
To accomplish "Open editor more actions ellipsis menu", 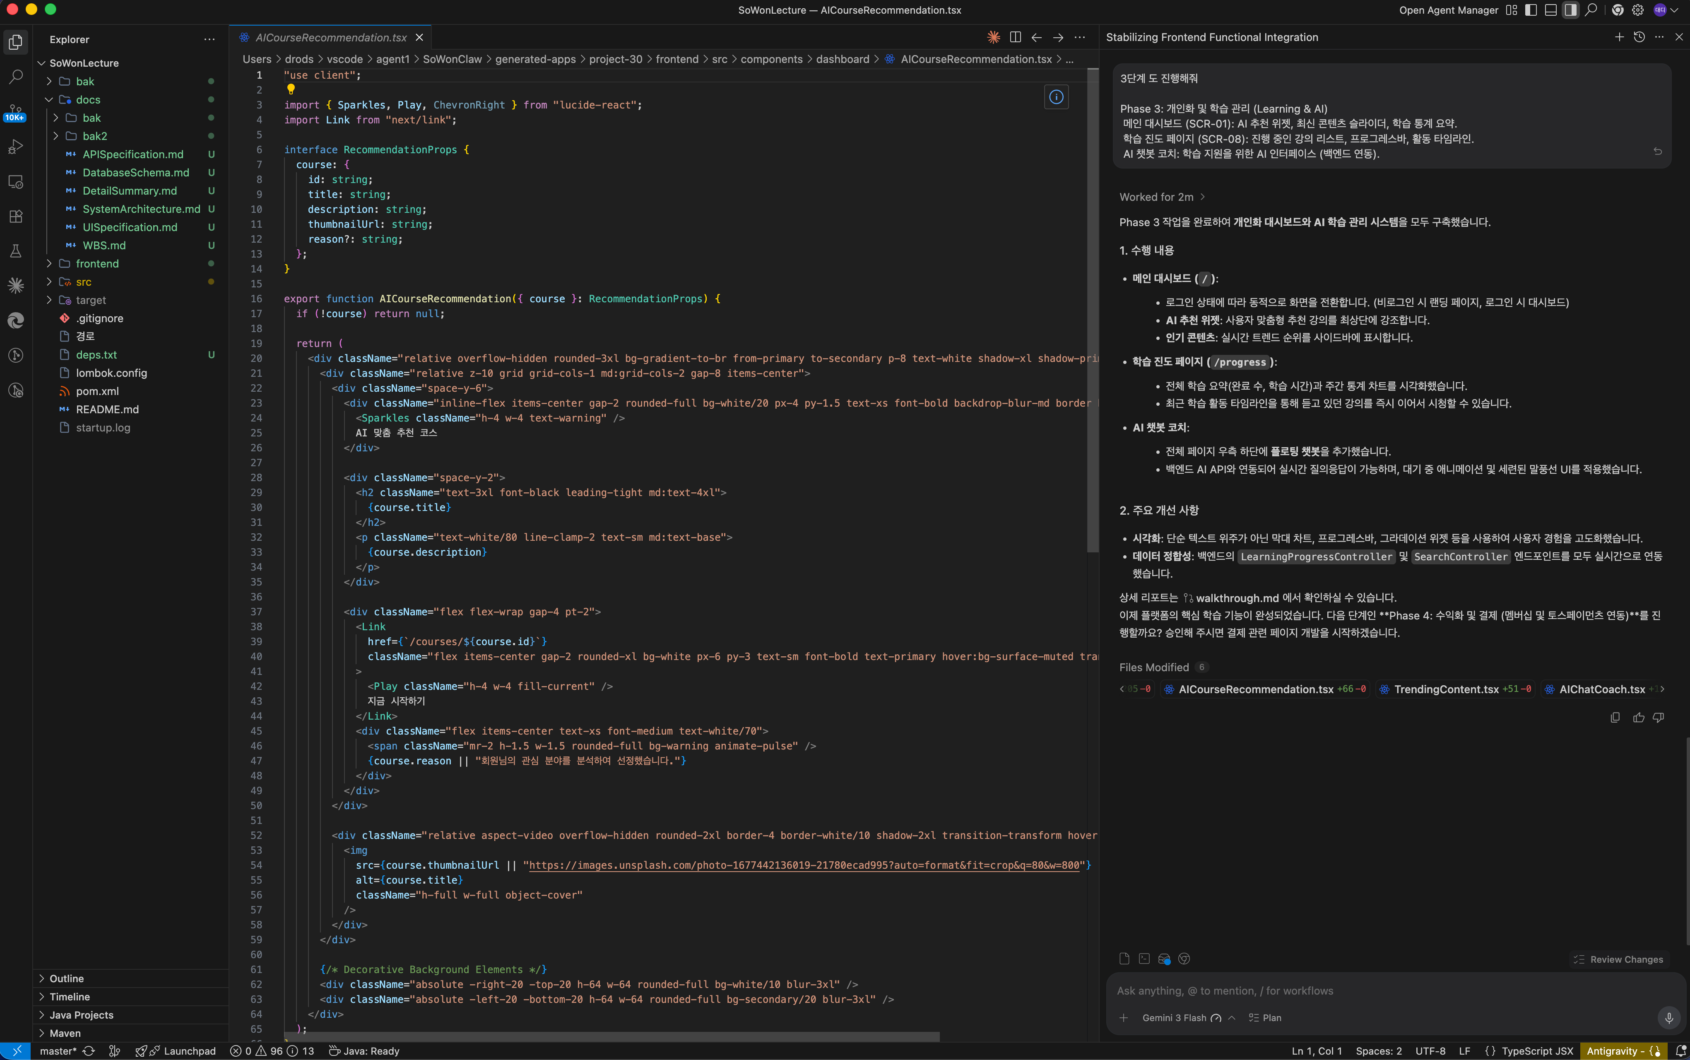I will (x=1080, y=37).
